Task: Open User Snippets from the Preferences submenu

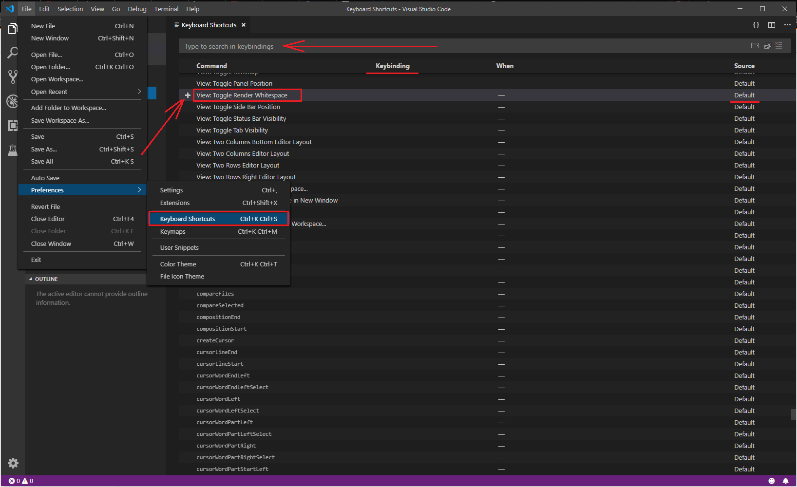Action: 219,248
